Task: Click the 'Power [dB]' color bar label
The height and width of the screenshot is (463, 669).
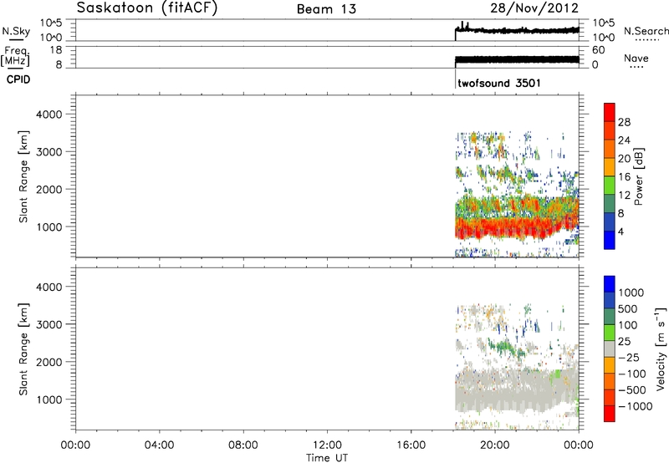Action: click(x=638, y=176)
